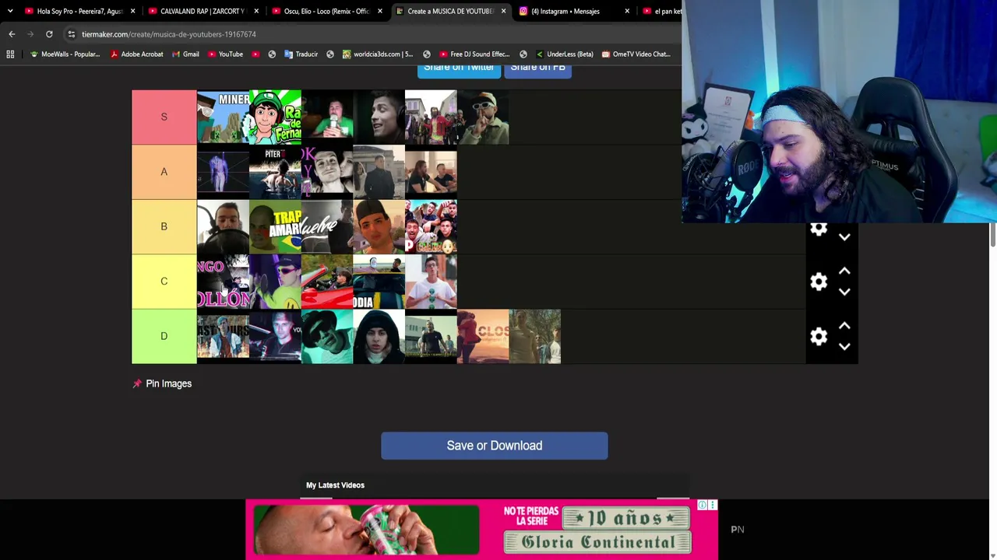Viewport: 997px width, 560px height.
Task: Reload the TierMaker page
Action: pyautogui.click(x=49, y=34)
